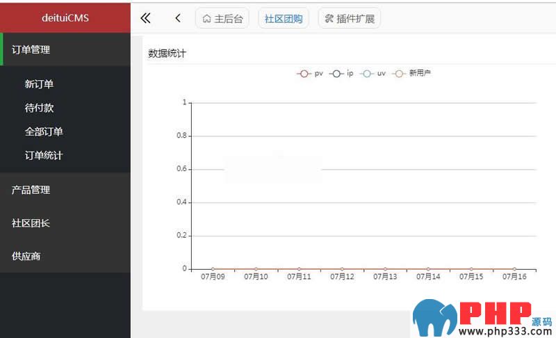
Task: Click the 07月11 axis label
Action: click(299, 277)
